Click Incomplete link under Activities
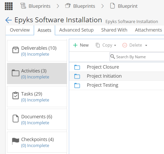164x154 pixels. pyautogui.click(x=35, y=77)
